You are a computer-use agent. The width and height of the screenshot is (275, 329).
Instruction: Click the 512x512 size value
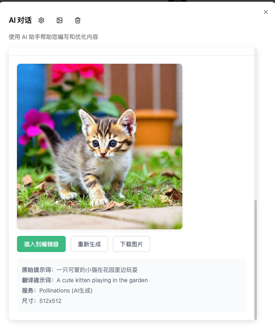click(x=50, y=301)
